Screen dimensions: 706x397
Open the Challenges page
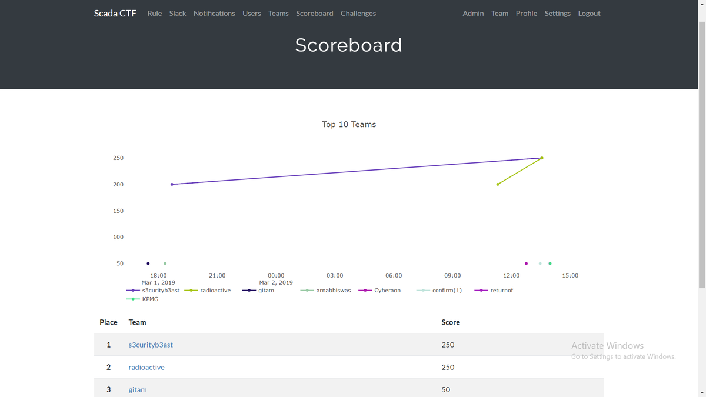(358, 13)
